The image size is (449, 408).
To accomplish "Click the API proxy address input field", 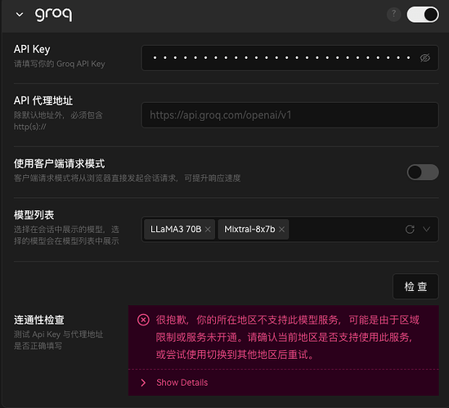I will 290,115.
